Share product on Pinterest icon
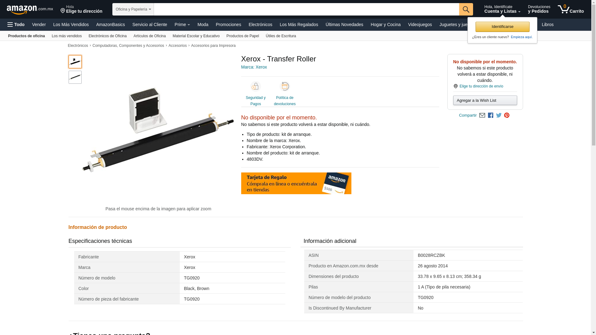Image resolution: width=596 pixels, height=335 pixels. [507, 115]
